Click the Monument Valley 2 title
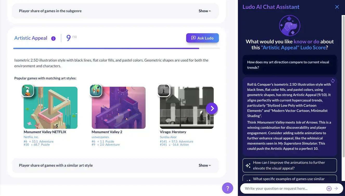Image resolution: width=345 pixels, height=196 pixels. pyautogui.click(x=107, y=132)
